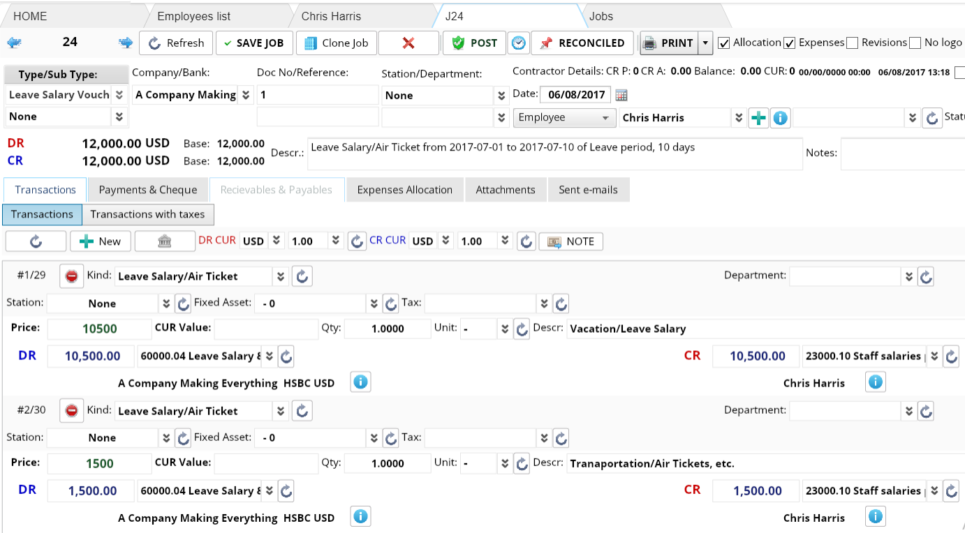Open the calendar picker next to Date
965x533 pixels.
click(621, 96)
